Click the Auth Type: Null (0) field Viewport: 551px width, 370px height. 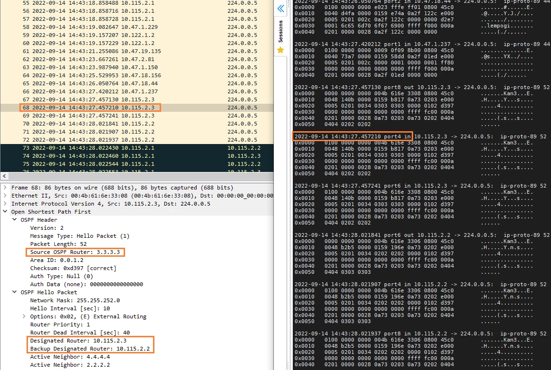(62, 277)
